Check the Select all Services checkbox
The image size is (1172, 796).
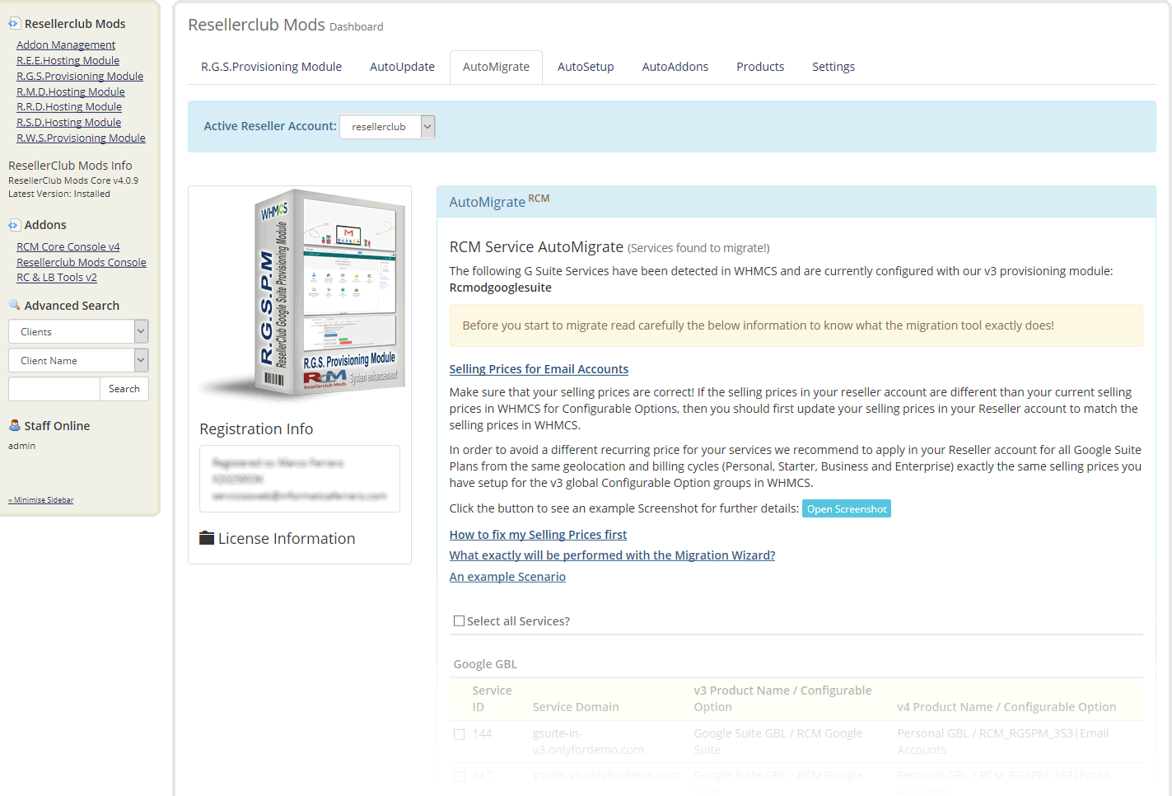click(459, 621)
